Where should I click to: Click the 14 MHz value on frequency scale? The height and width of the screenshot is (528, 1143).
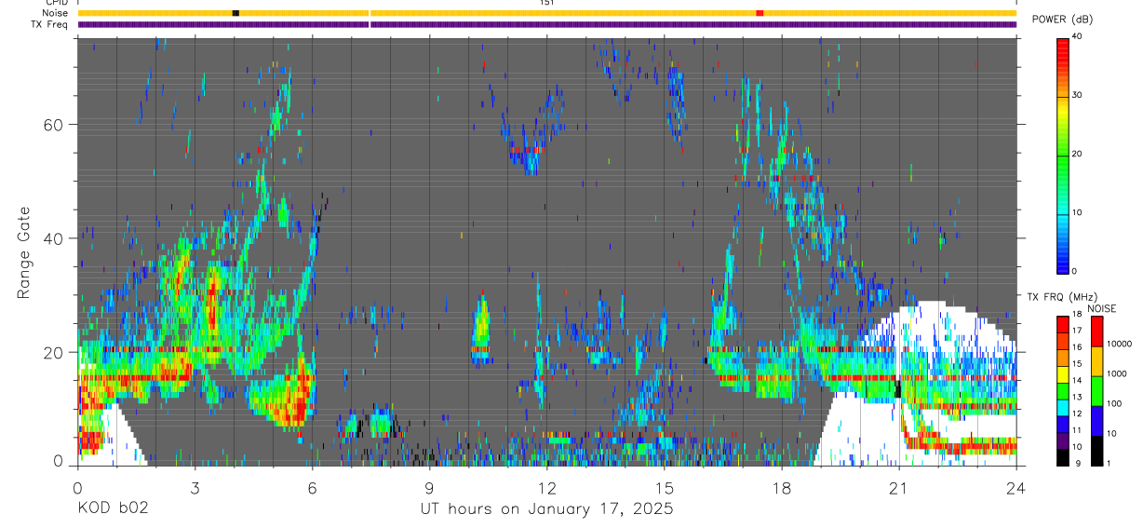(x=1077, y=382)
